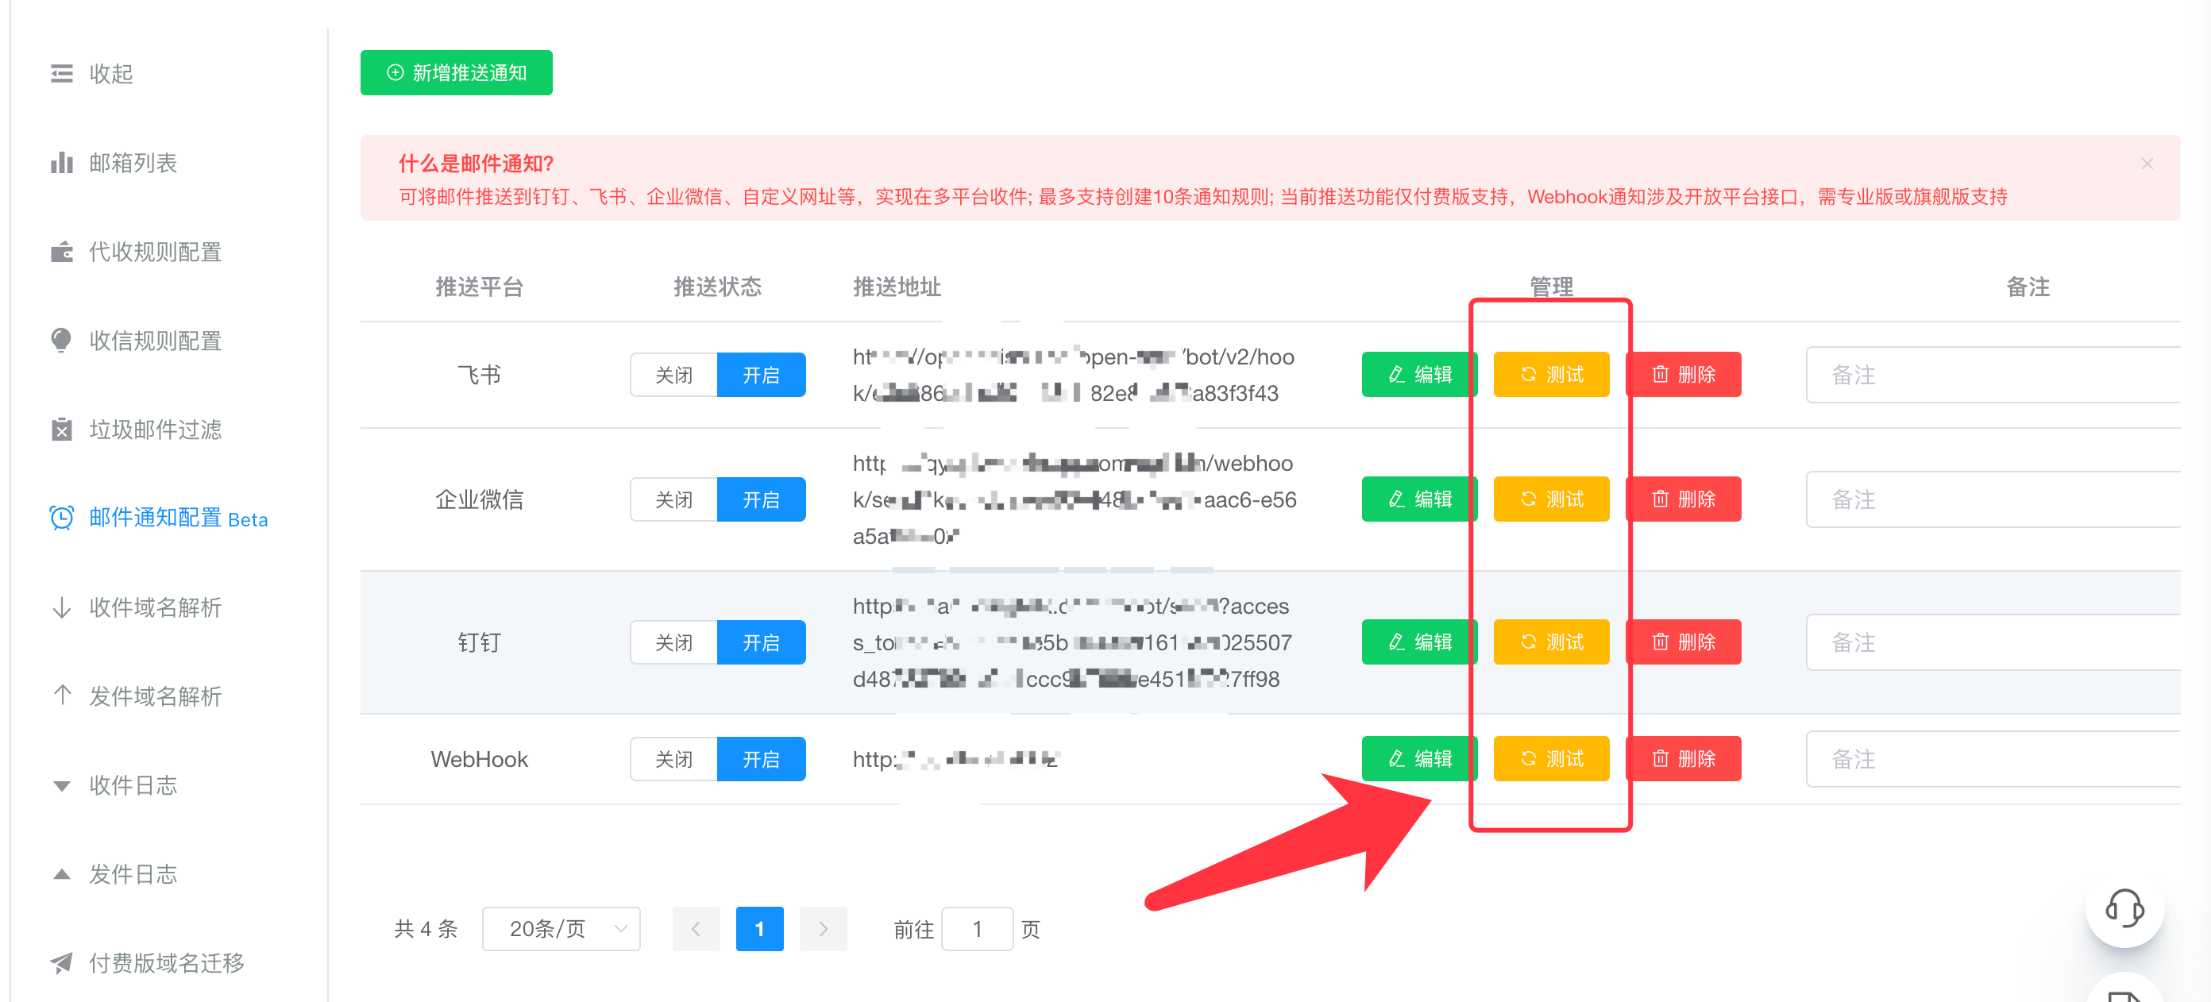Viewport: 2211px width, 1002px height.
Task: Edit the 企业微信 push rule
Action: pyautogui.click(x=1420, y=499)
